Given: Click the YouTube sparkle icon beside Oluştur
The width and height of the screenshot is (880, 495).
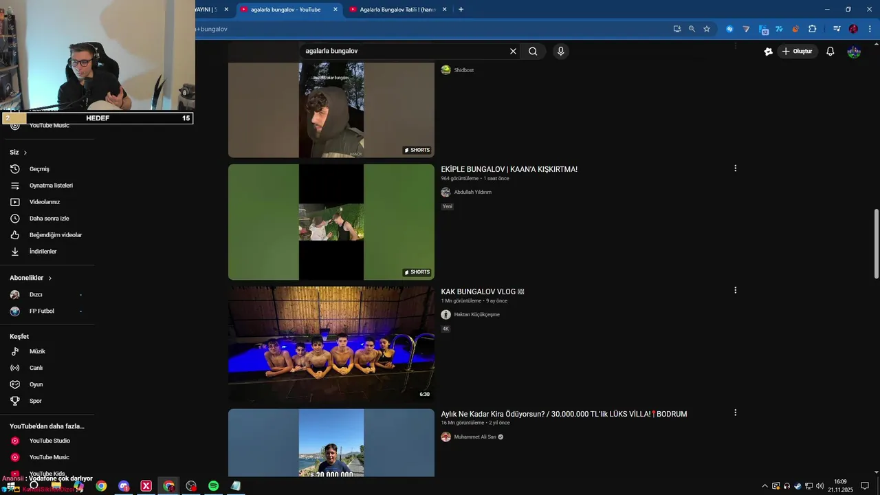Looking at the screenshot, I should pos(769,52).
